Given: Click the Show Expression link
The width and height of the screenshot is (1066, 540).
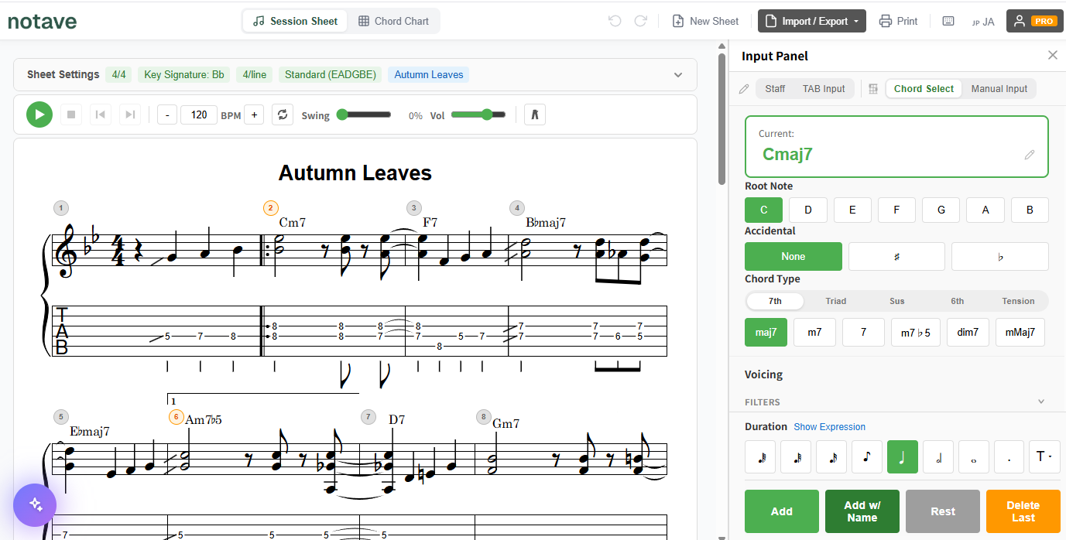Looking at the screenshot, I should point(829,427).
